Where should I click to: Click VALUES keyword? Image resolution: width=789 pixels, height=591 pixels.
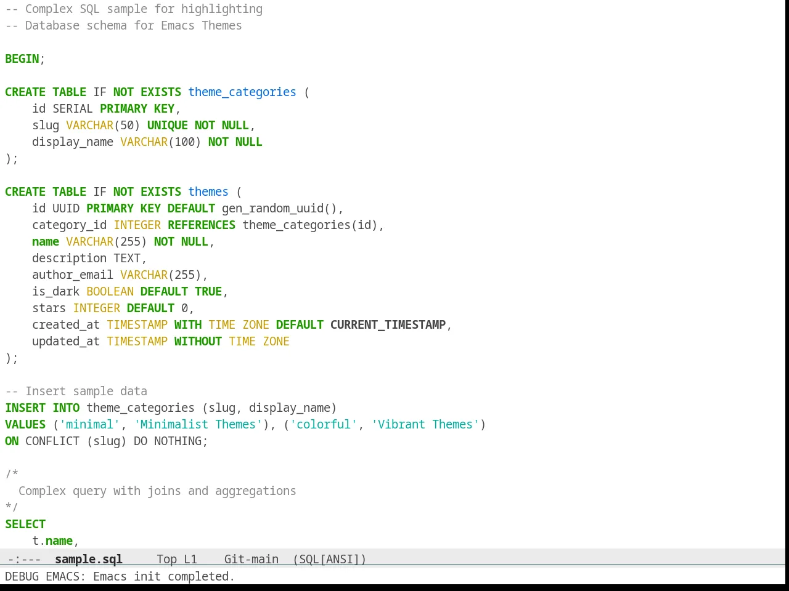click(x=25, y=424)
